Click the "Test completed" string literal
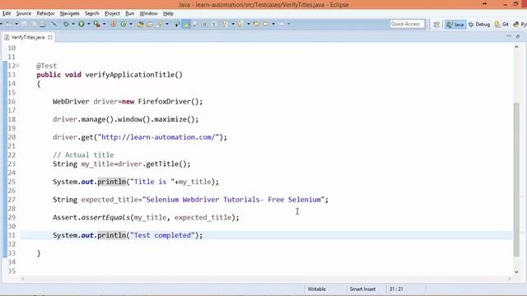 tap(162, 235)
